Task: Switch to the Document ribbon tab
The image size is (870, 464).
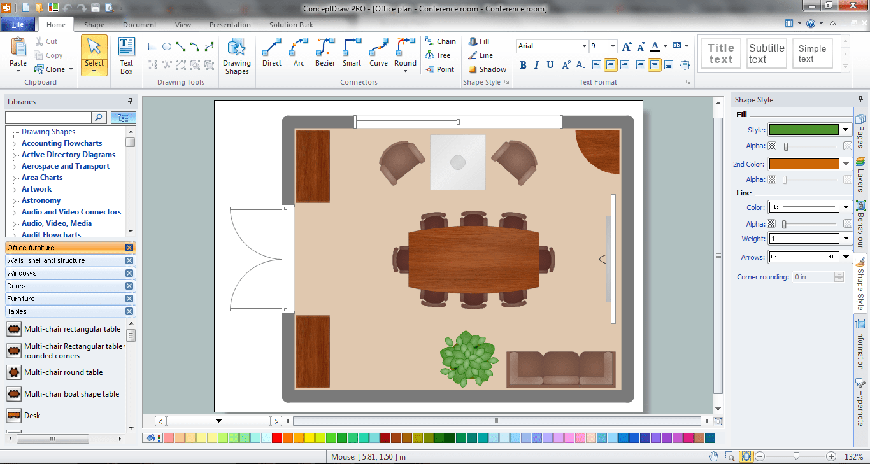Action: pyautogui.click(x=139, y=25)
